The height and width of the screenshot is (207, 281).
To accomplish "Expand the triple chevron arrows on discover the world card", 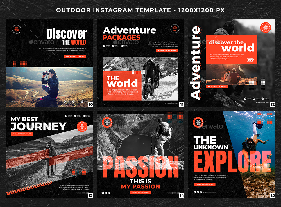I will (x=250, y=60).
